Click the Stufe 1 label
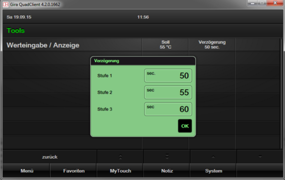Screen dimensions: 285x180 coord(105,76)
